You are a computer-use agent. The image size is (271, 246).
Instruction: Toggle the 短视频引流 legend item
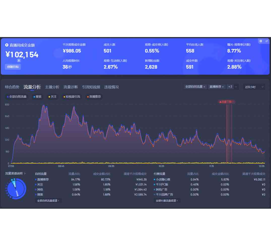coord(72,97)
